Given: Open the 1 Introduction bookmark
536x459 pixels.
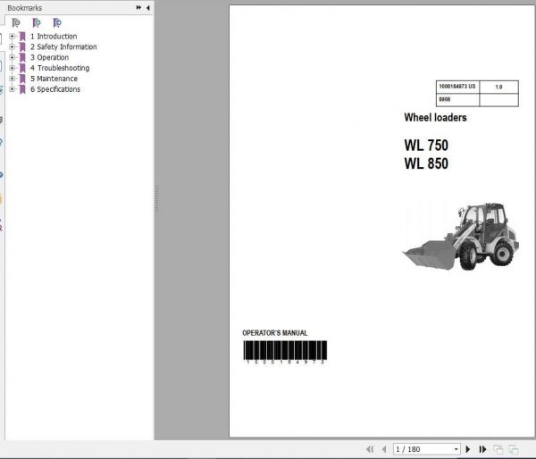Looking at the screenshot, I should click(54, 37).
